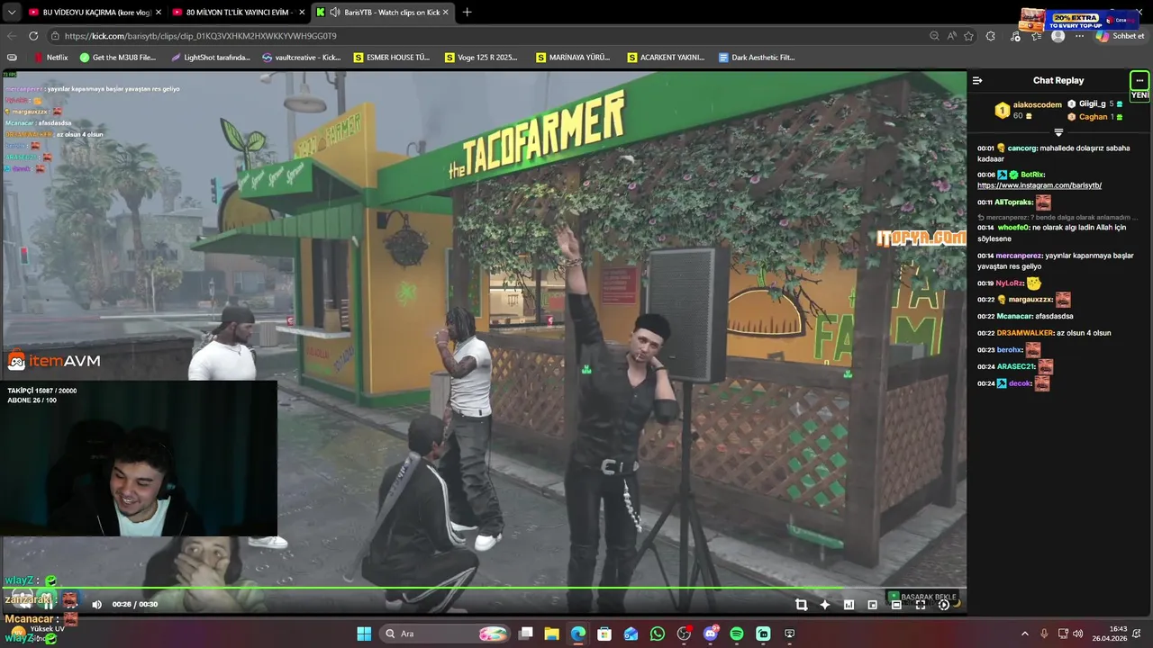Open the browser Extensions menu
Screen dimensions: 1153x648
click(x=991, y=36)
